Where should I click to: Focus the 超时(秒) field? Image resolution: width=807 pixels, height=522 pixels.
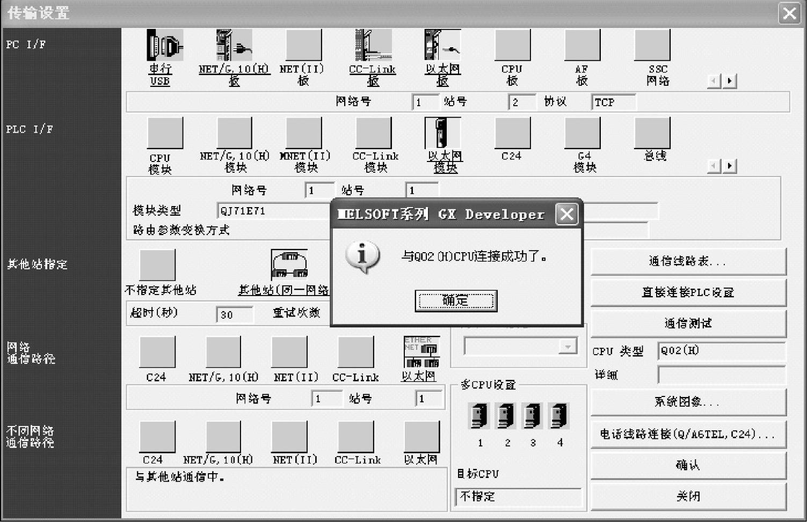click(x=234, y=314)
